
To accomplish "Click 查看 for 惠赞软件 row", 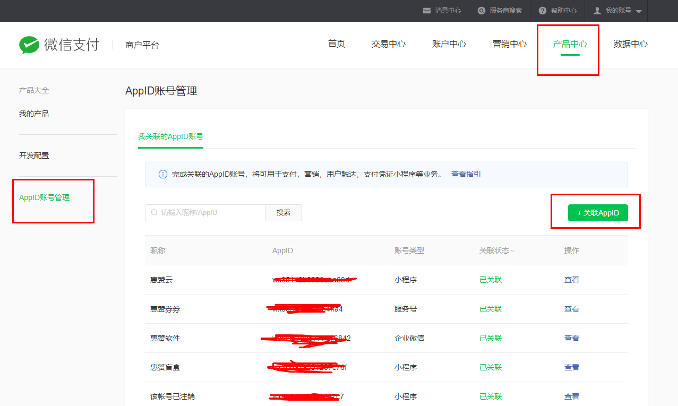I will tap(572, 338).
